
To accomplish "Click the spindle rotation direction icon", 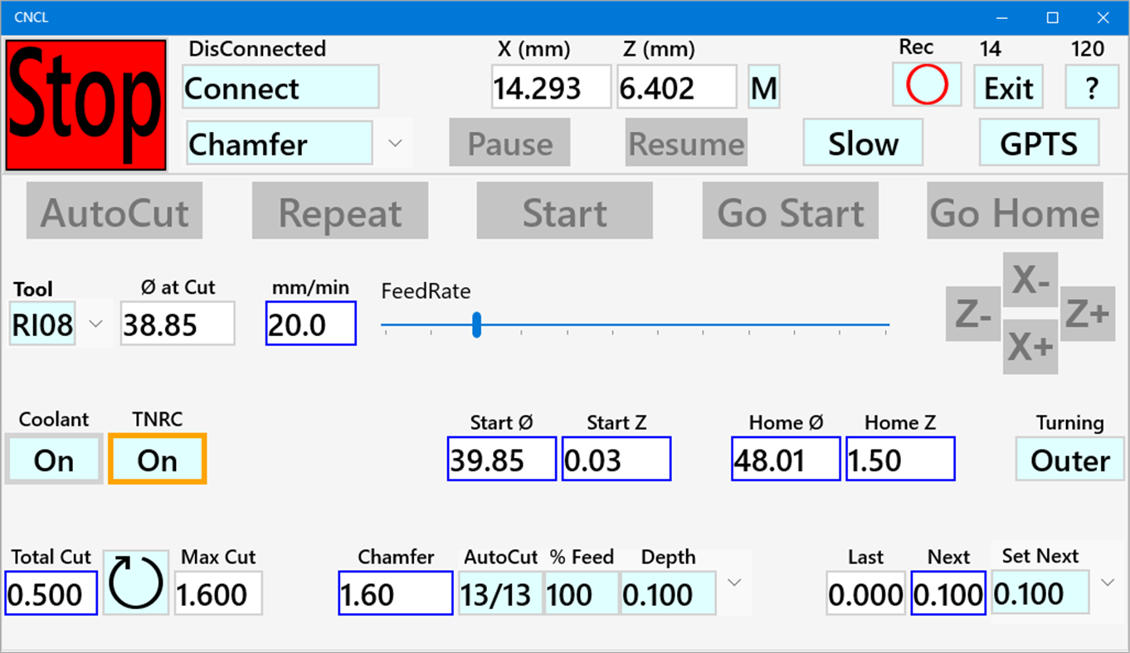I will (135, 583).
